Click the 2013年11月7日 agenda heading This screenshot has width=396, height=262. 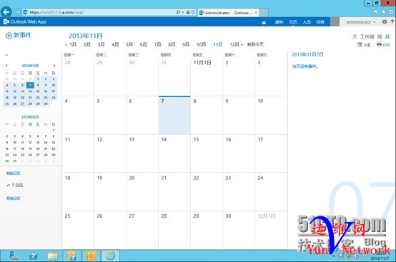click(x=307, y=54)
